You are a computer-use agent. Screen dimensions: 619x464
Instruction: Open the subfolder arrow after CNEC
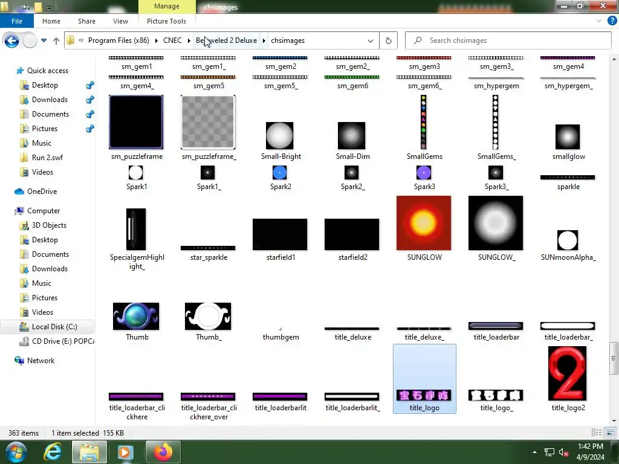189,40
